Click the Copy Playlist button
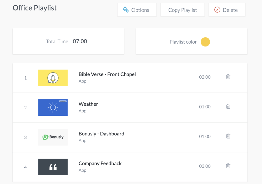The image size is (263, 184). coord(183,10)
